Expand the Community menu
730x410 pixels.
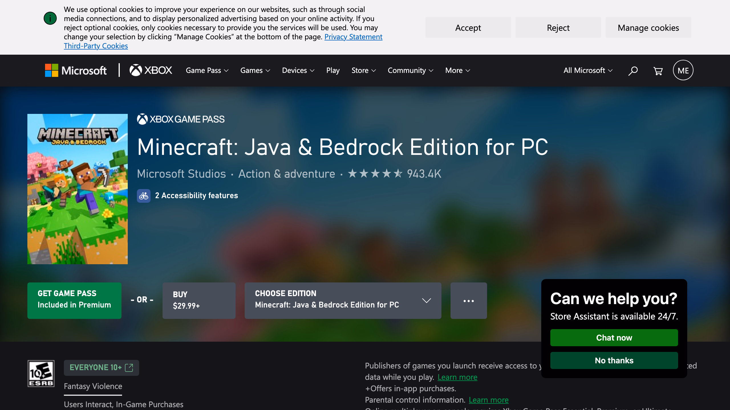410,70
